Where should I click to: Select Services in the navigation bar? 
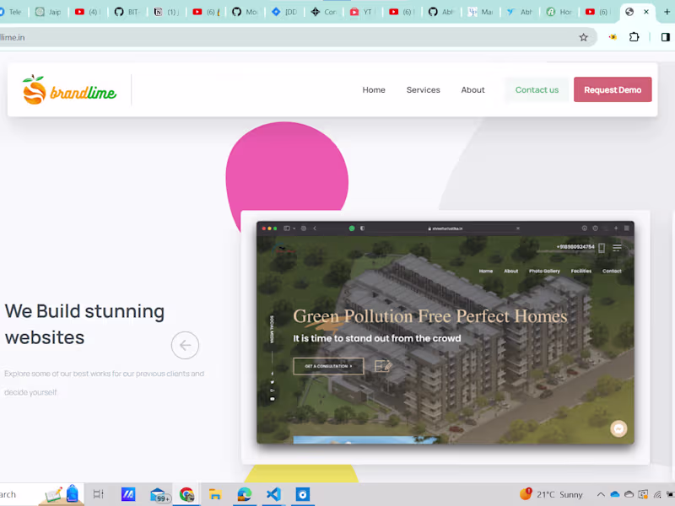pos(423,89)
